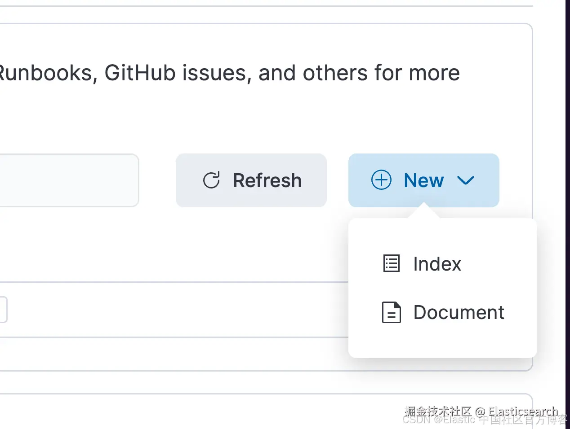Click the empty table row left of the popup
This screenshot has height=429, width=570.
pos(180,310)
